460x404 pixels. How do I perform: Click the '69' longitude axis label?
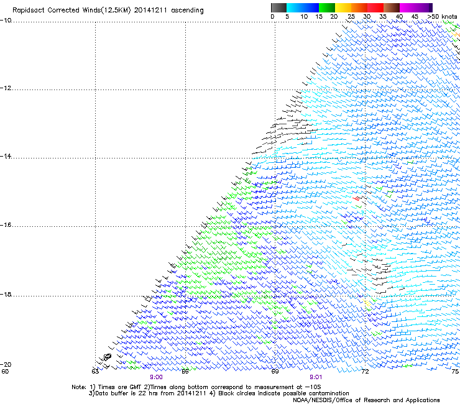(x=275, y=372)
